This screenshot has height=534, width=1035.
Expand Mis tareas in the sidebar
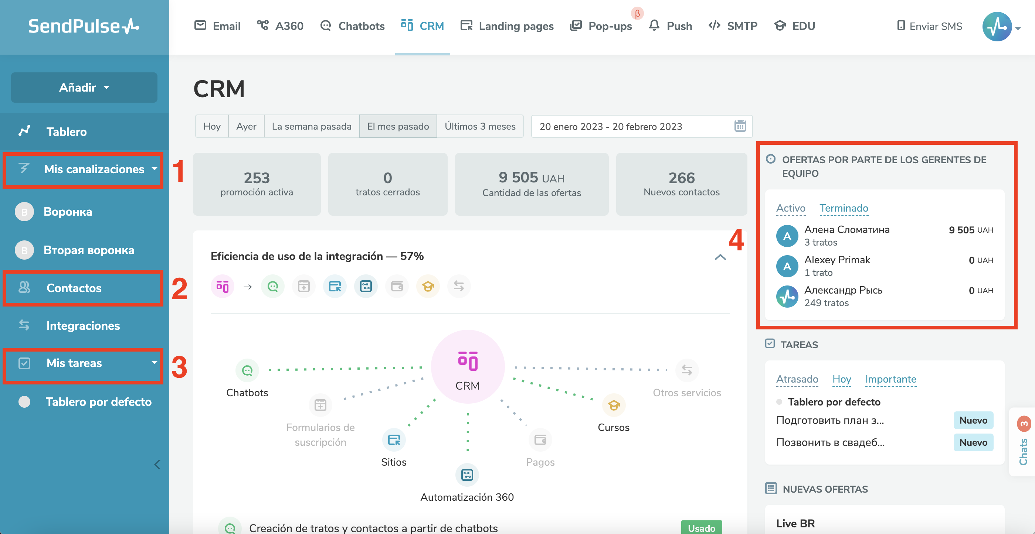[x=154, y=363]
